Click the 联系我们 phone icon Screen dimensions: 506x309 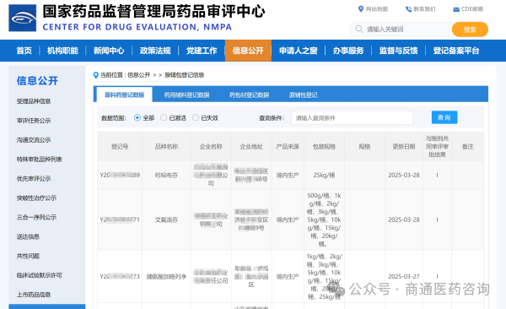point(408,9)
